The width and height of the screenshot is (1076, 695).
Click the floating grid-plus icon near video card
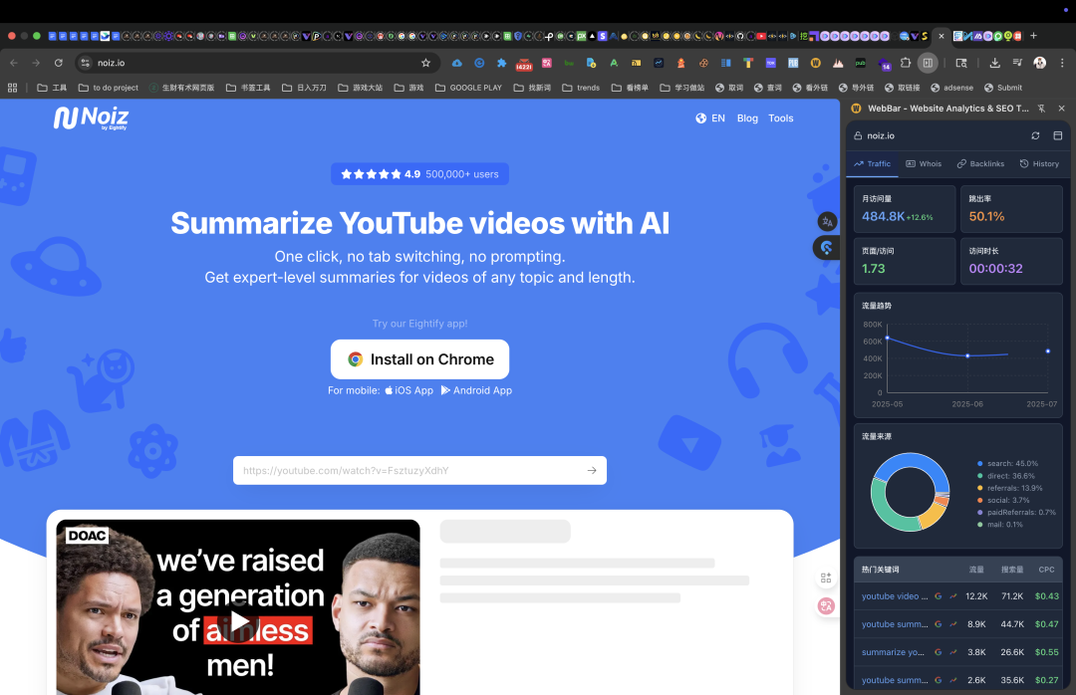[x=826, y=579]
